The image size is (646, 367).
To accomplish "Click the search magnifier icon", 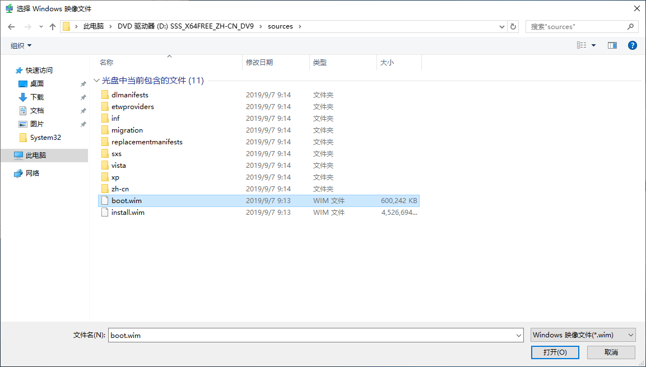I will [x=630, y=27].
